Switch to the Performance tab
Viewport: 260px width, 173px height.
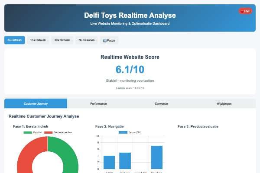[98, 104]
